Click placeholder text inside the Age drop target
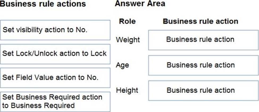Screen dimensions: 259x112 coord(200,65)
